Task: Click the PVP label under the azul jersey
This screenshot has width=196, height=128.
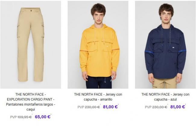Action: [x=148, y=107]
